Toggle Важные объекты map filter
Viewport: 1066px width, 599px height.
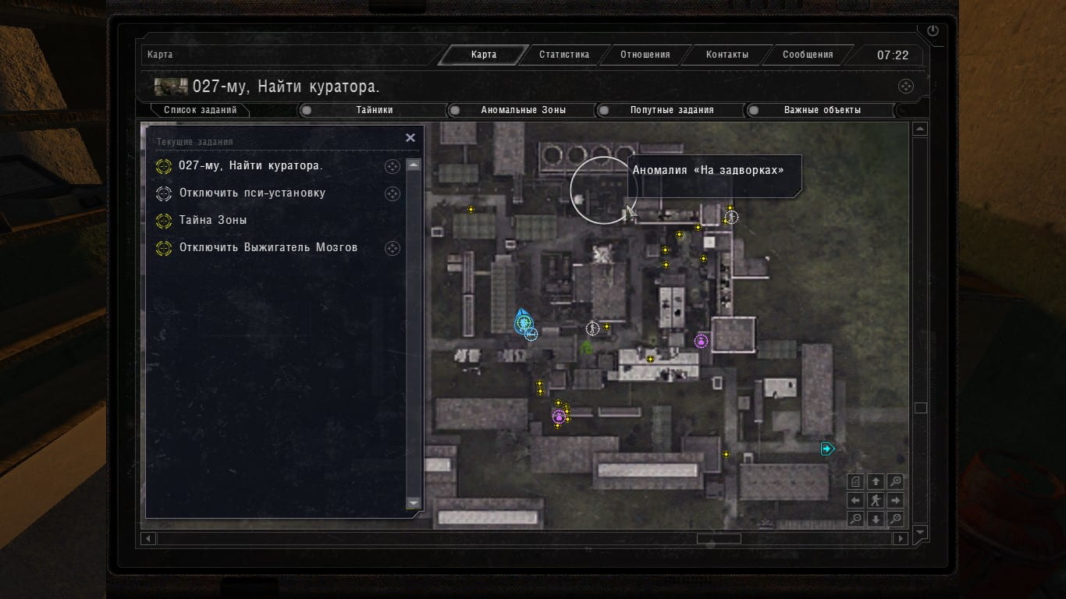[x=822, y=110]
